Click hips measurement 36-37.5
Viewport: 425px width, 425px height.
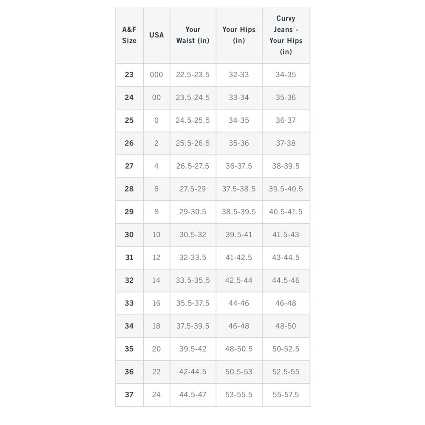tap(239, 166)
